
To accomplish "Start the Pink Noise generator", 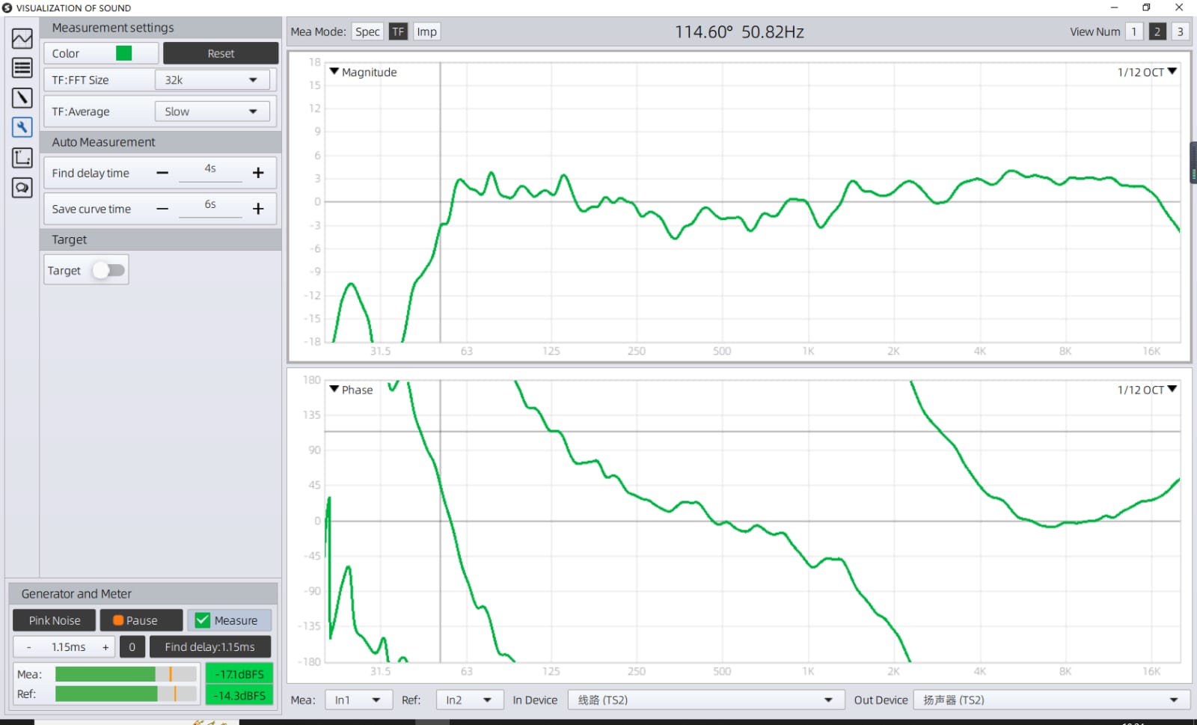I will coord(54,620).
